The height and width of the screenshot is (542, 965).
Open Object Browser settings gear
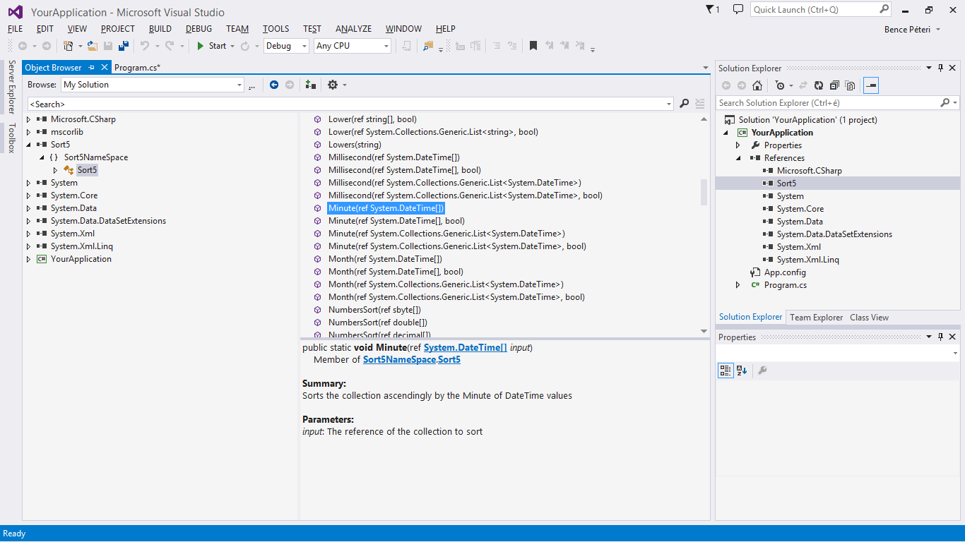coord(333,85)
